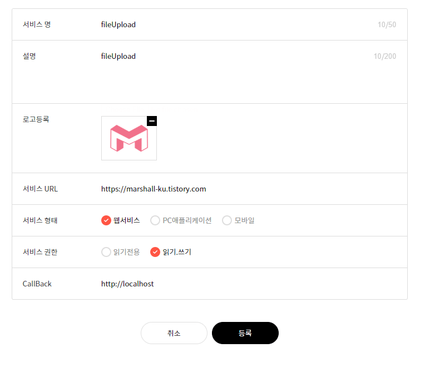The height and width of the screenshot is (368, 430).
Task: Click the 10/50 character counter
Action: click(387, 24)
